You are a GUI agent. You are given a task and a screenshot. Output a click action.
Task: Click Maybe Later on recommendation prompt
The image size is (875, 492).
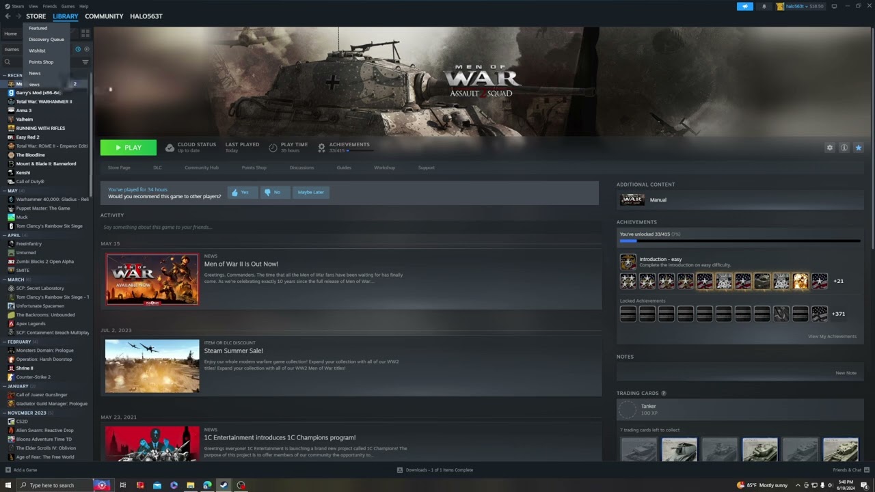[310, 193]
